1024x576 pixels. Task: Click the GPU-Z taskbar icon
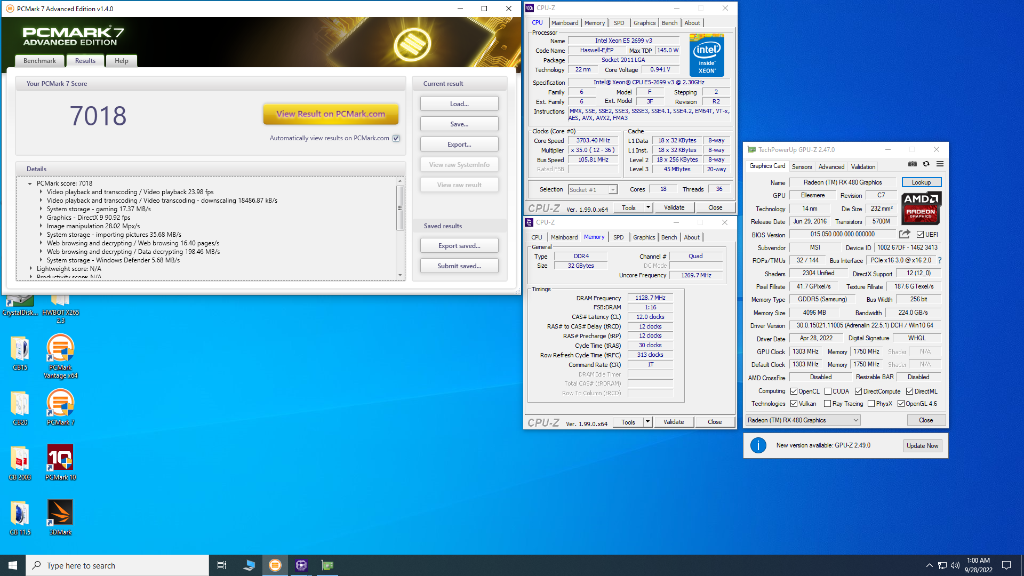(x=327, y=565)
